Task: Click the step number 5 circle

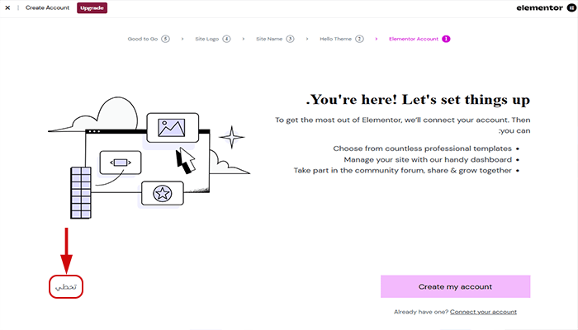Action: (x=166, y=38)
